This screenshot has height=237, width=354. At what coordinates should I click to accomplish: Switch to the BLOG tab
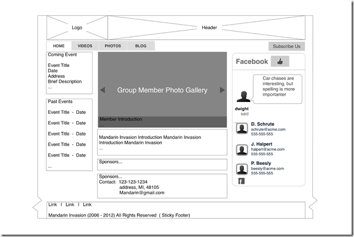point(141,46)
